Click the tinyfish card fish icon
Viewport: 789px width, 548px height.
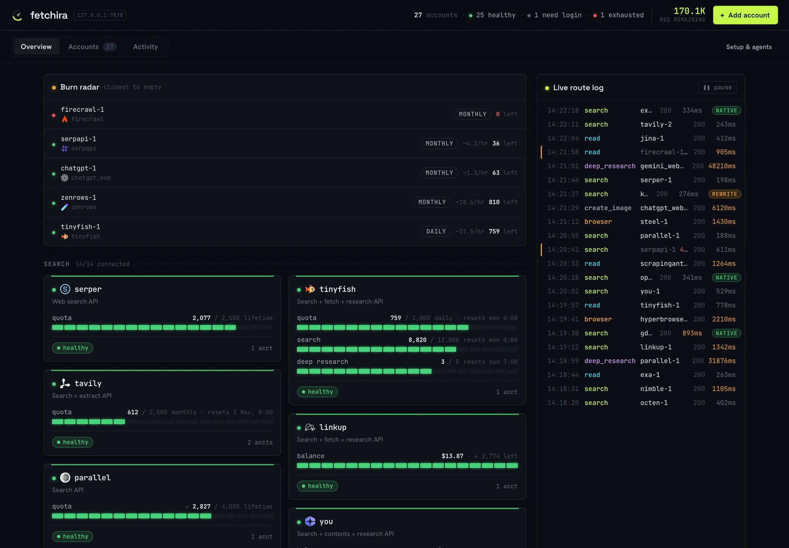click(x=310, y=289)
